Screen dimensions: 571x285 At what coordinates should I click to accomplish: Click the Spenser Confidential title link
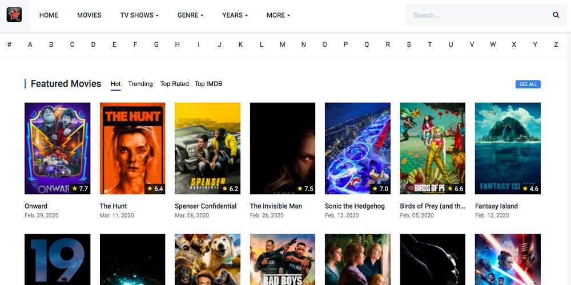coord(206,206)
